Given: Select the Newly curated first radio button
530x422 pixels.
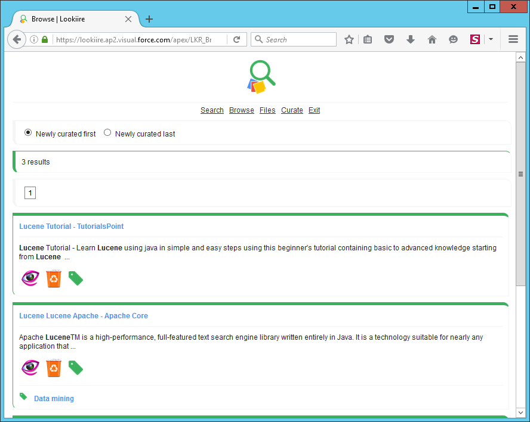Looking at the screenshot, I should point(28,133).
